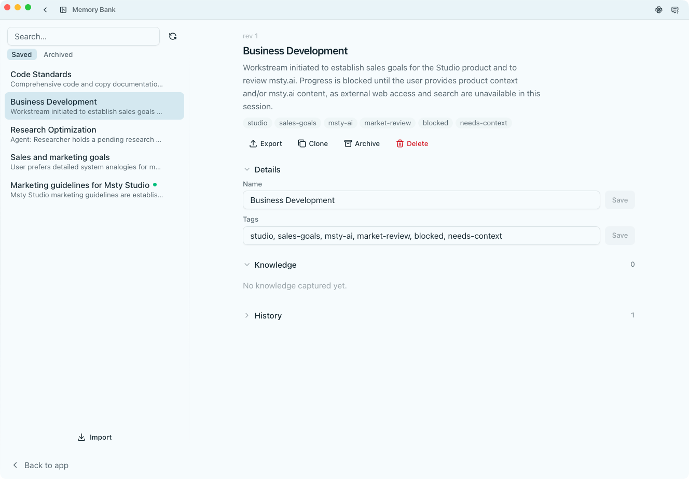Image resolution: width=689 pixels, height=479 pixels.
Task: Click the back arrow in title bar
Action: point(45,10)
